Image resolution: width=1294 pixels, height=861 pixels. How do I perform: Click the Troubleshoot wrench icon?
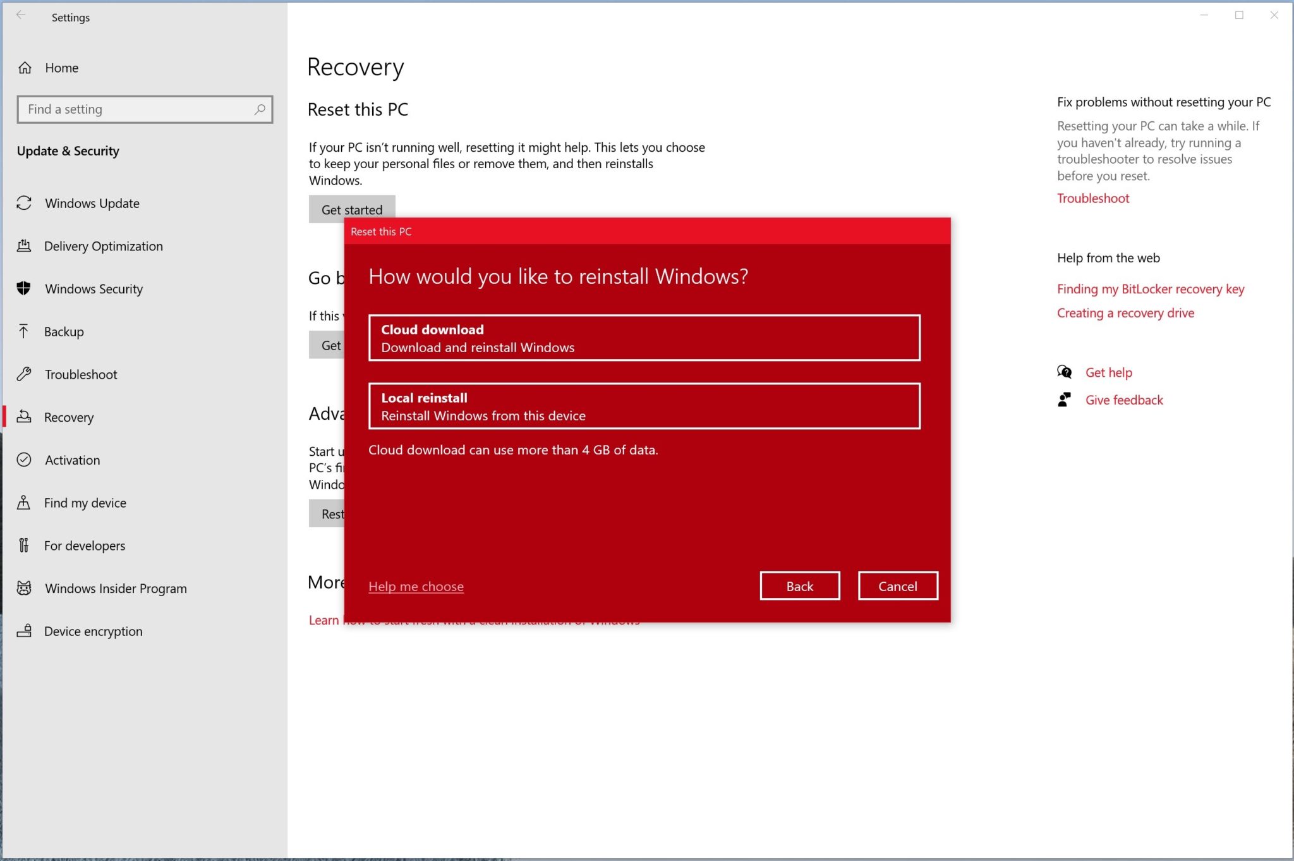24,374
